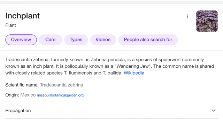Switch to the Care tab
Screen dimensions: 223x125
[50, 40]
